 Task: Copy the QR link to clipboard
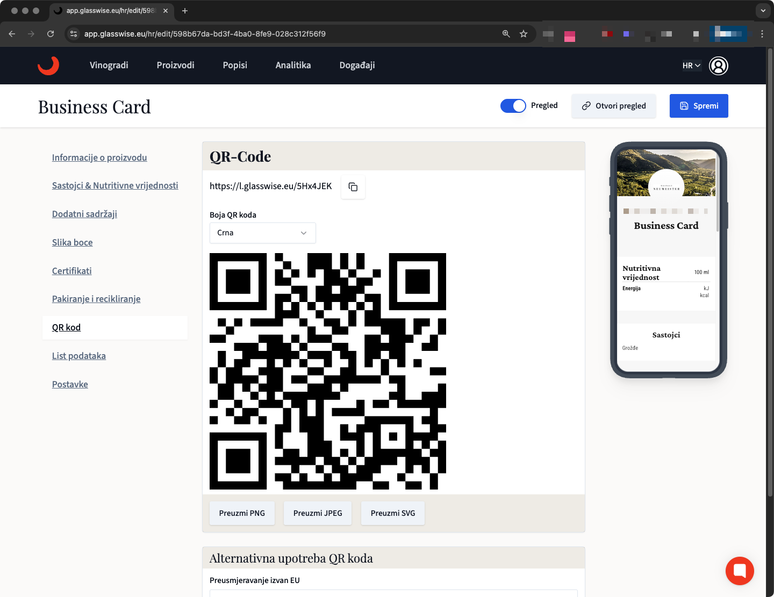[353, 187]
